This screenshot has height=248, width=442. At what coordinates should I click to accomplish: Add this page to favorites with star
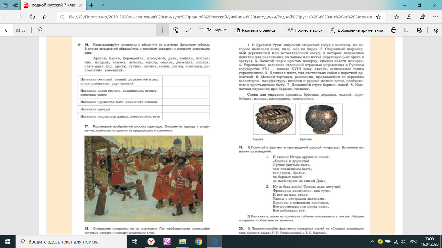pyautogui.click(x=378, y=17)
